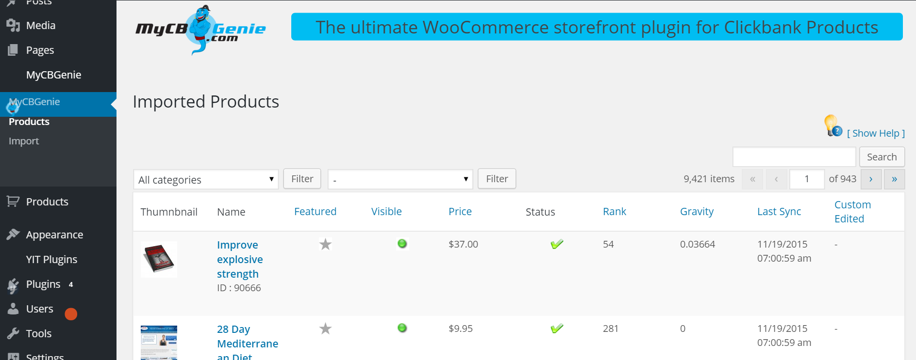Click the lightbulb help icon
The height and width of the screenshot is (360, 916).
(833, 126)
